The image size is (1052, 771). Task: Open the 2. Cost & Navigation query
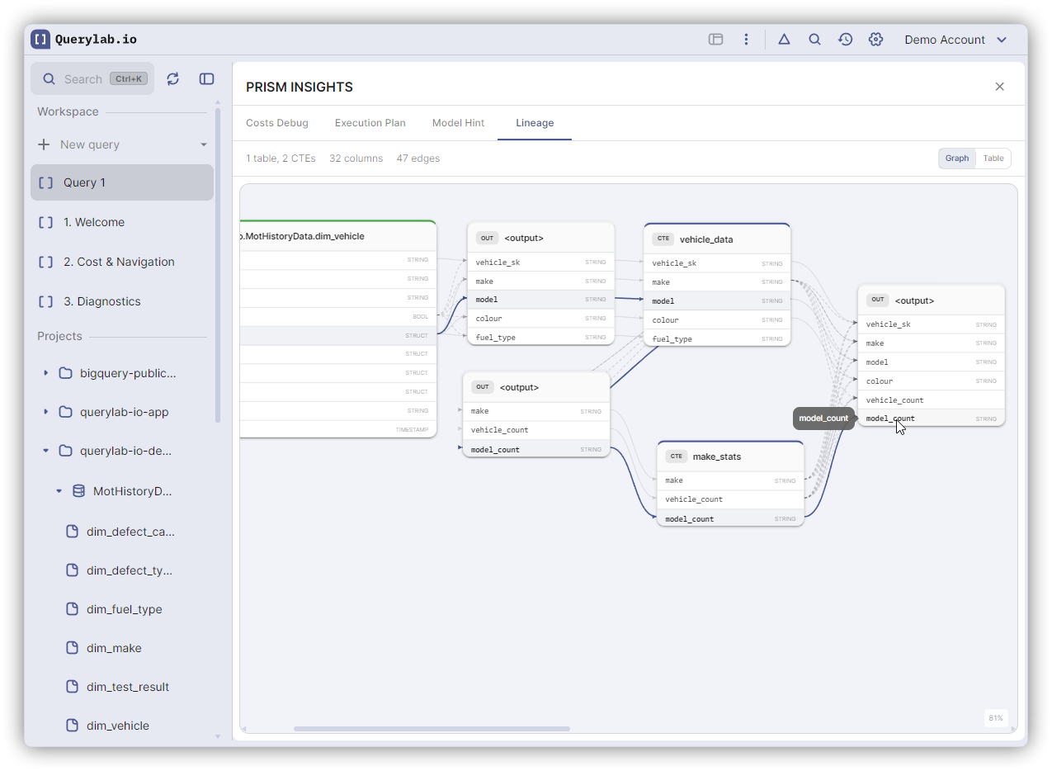point(119,262)
